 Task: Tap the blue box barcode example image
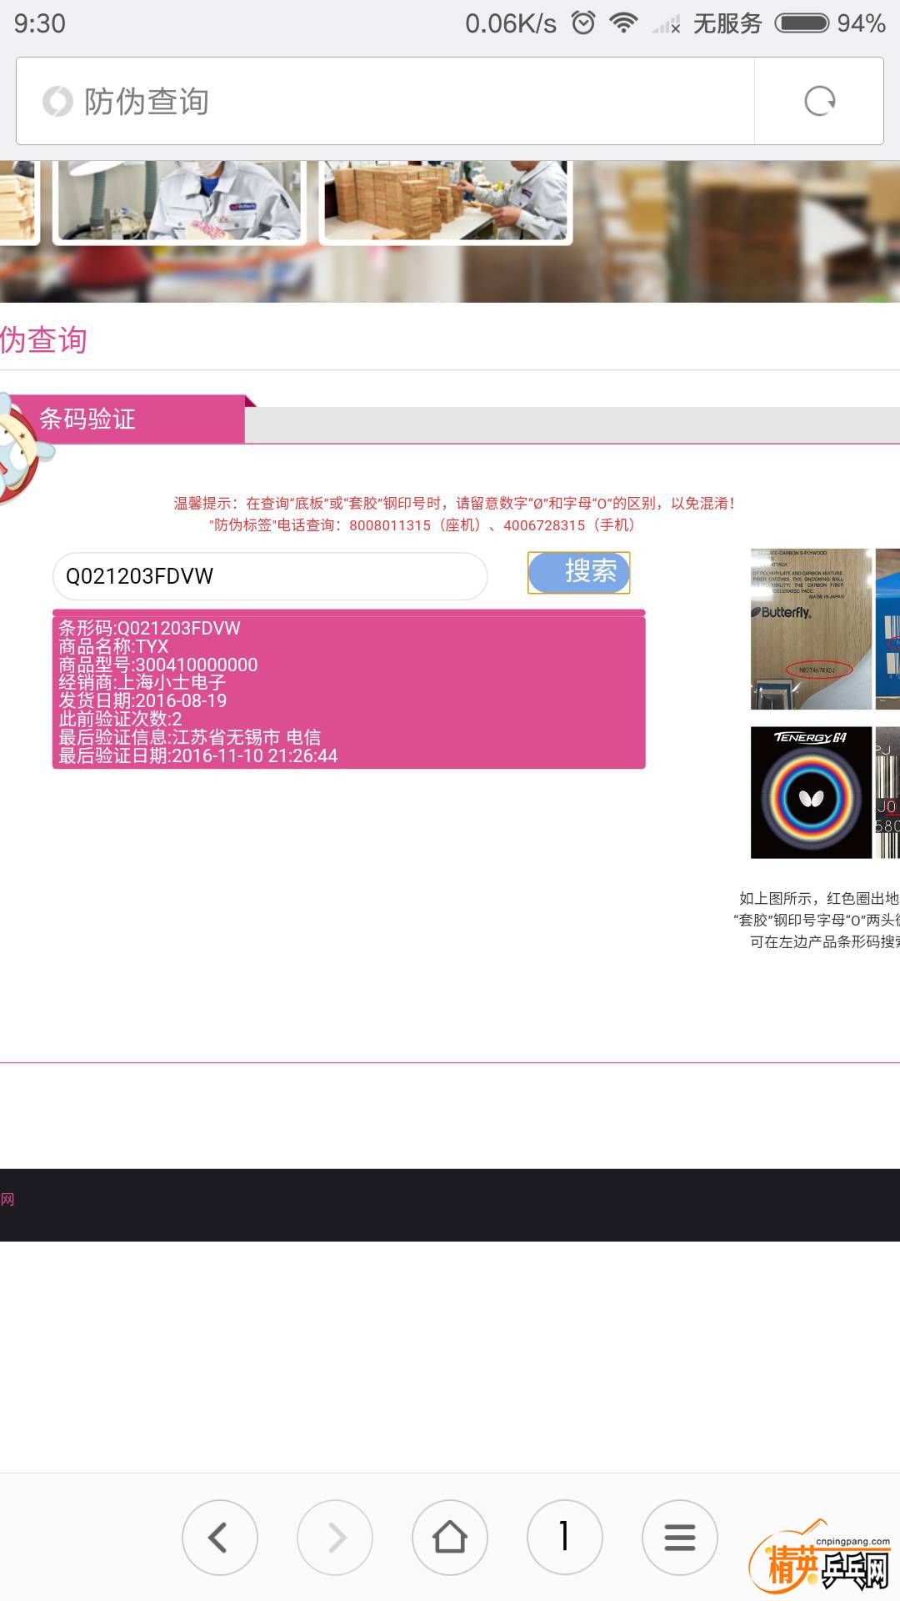coord(887,629)
